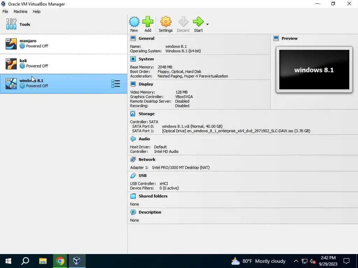
Task: Start the windows 8.1 VM with green arrow
Action: tap(198, 22)
